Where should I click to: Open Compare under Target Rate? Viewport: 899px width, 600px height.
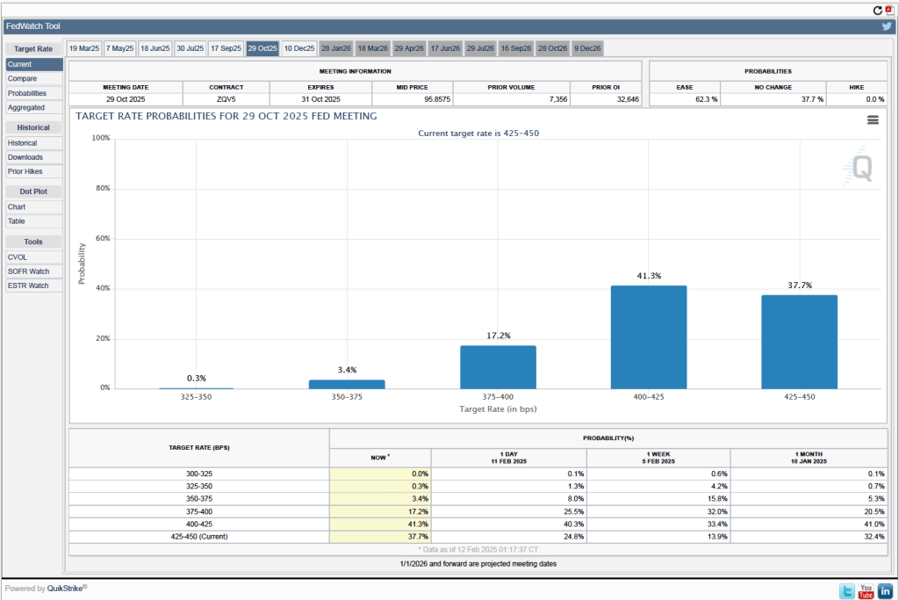tap(23, 79)
